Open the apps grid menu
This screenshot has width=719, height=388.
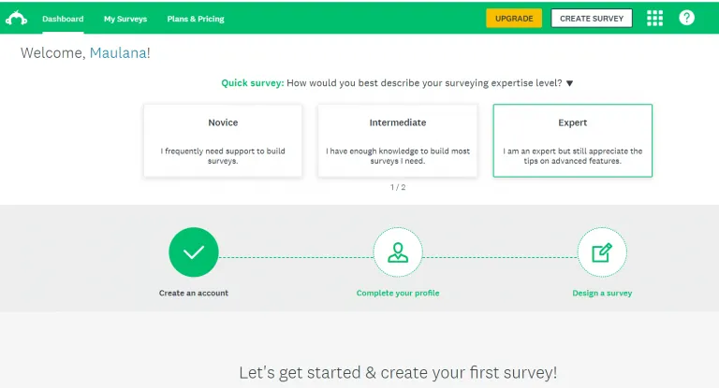[x=654, y=18]
